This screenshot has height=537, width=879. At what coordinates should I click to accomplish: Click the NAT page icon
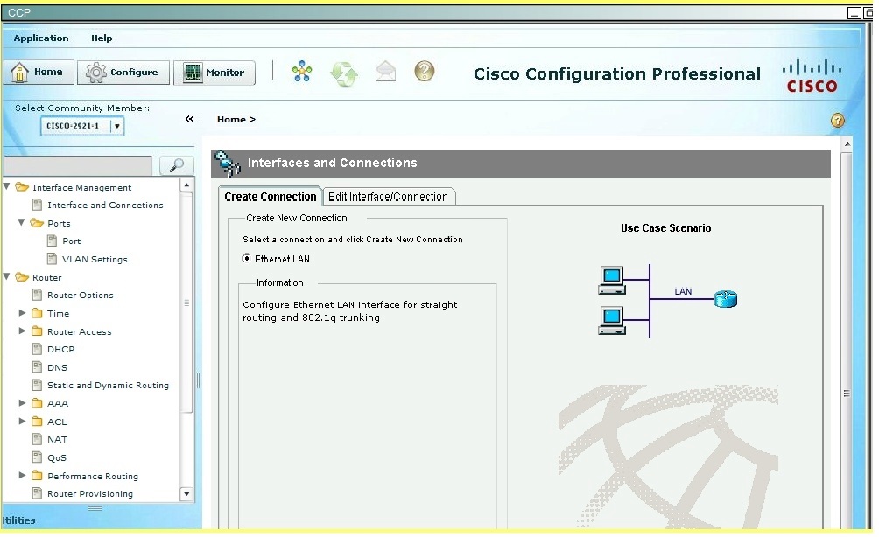click(x=37, y=439)
